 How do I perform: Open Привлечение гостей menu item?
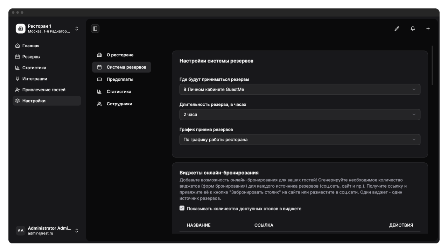click(x=44, y=90)
